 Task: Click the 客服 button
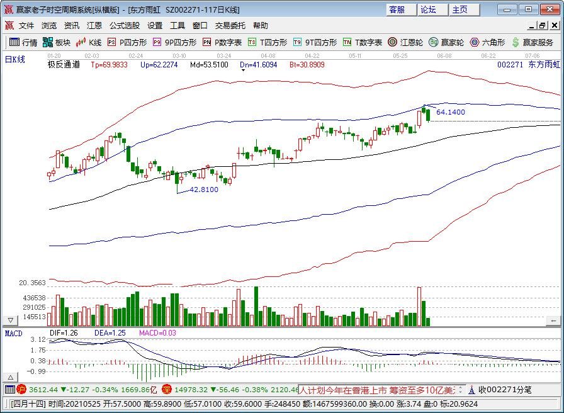(x=402, y=9)
